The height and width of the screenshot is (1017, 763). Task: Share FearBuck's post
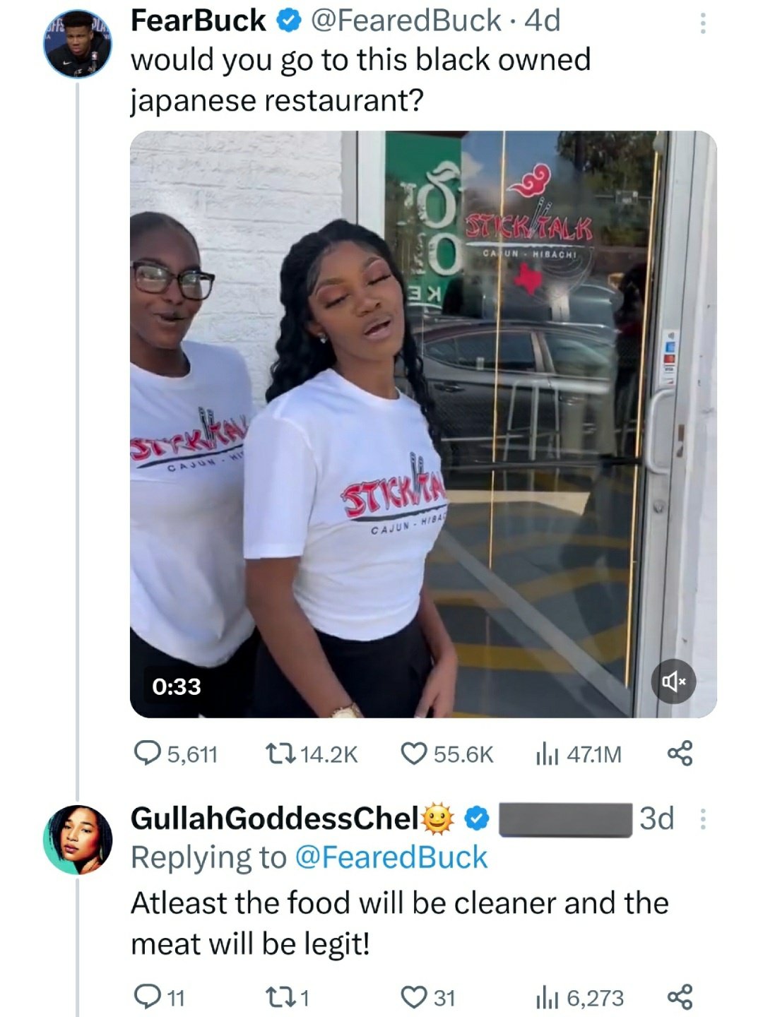680,754
